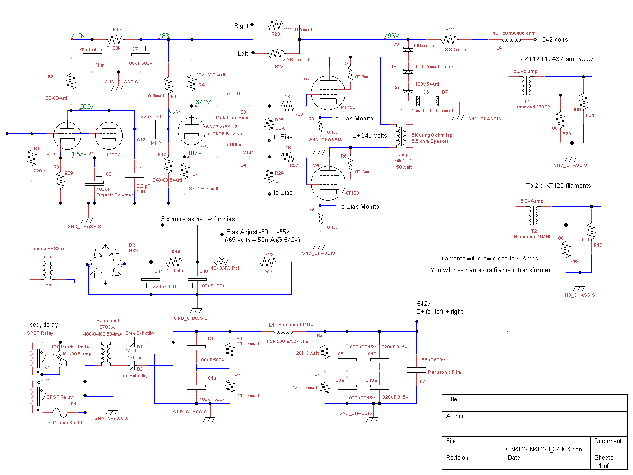Click the BR bridge rectifier symbol
The width and height of the screenshot is (633, 475).
point(106,264)
